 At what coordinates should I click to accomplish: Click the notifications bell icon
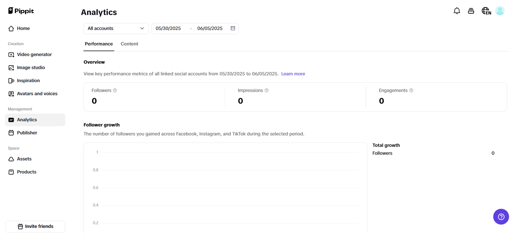click(457, 11)
